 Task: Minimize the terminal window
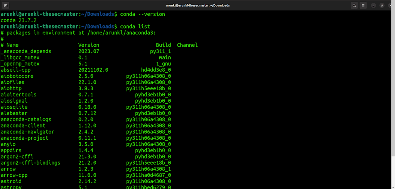click(373, 5)
